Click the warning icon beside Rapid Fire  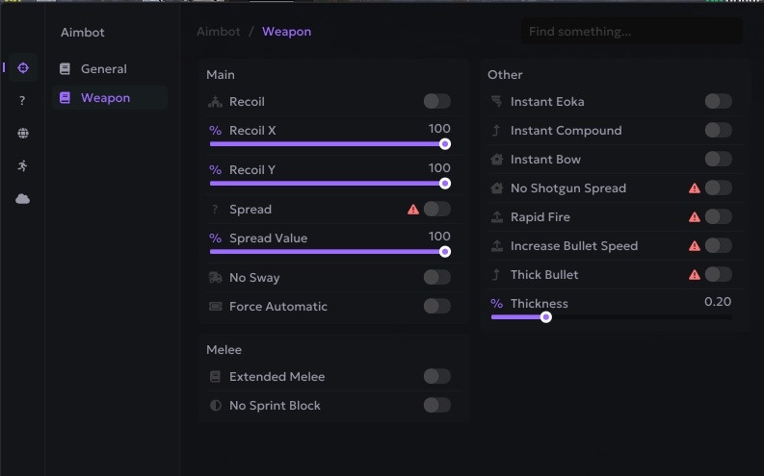(x=695, y=217)
